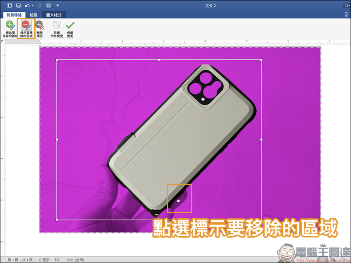
Task: Switch to the 背景移除 tab
Action: pos(14,15)
